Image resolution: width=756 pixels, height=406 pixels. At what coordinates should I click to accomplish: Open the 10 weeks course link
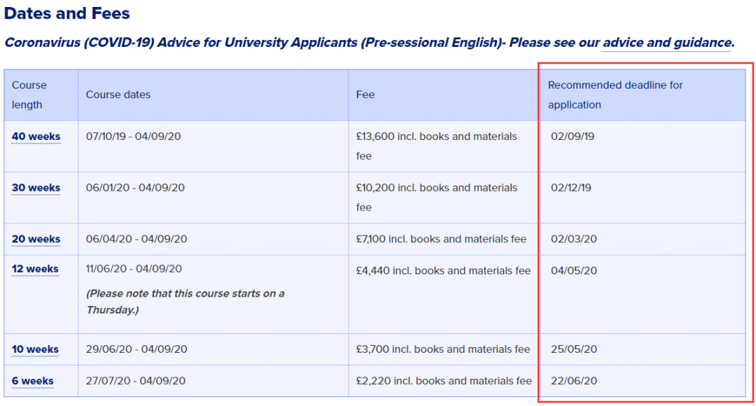click(35, 349)
